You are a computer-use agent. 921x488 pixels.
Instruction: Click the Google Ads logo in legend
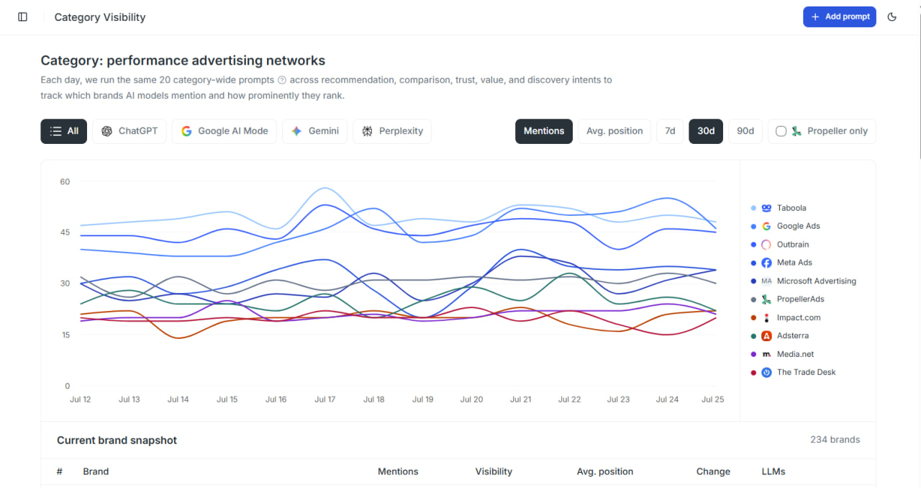click(x=766, y=226)
